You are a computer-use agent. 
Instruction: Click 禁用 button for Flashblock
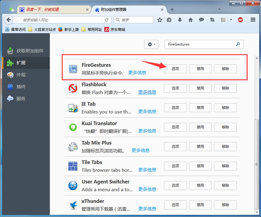coord(200,88)
